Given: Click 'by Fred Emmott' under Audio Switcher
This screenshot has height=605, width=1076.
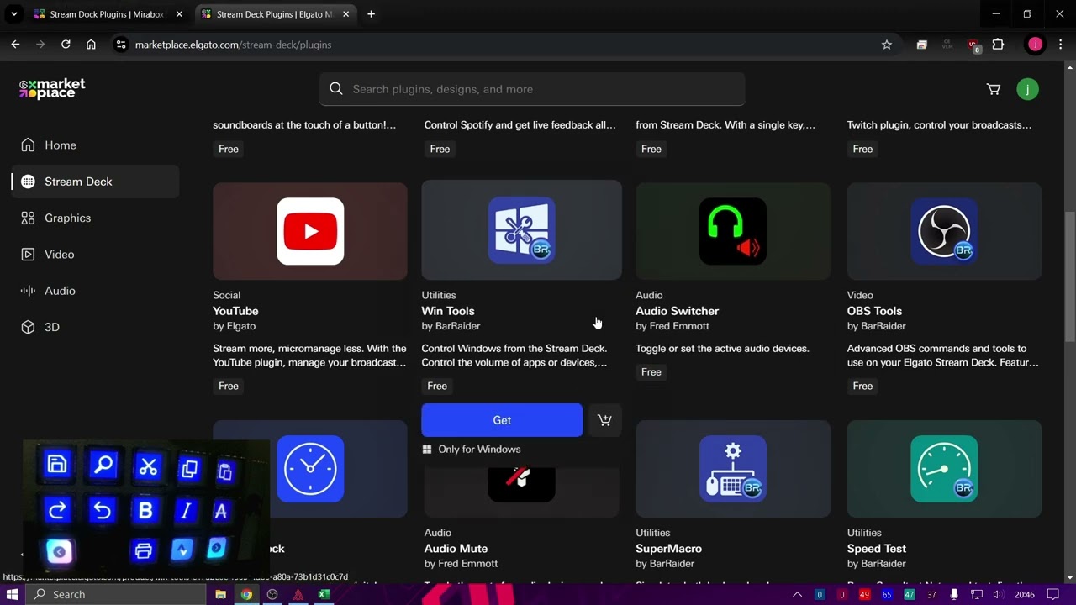Looking at the screenshot, I should pos(672,326).
